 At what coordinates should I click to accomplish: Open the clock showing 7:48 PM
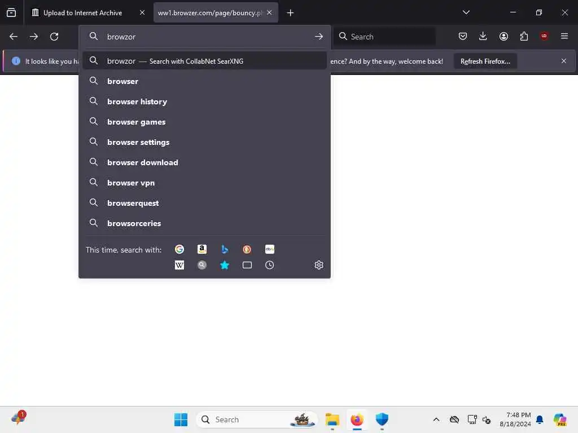(515, 419)
